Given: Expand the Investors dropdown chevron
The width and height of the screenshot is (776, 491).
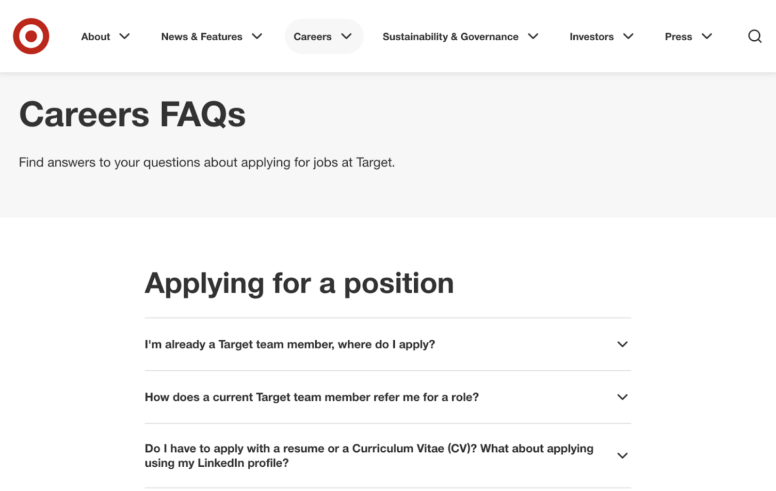Looking at the screenshot, I should click(629, 36).
